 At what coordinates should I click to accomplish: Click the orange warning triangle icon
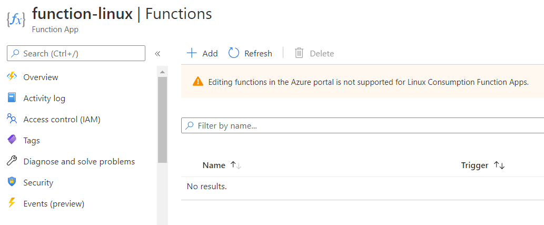[x=197, y=82]
